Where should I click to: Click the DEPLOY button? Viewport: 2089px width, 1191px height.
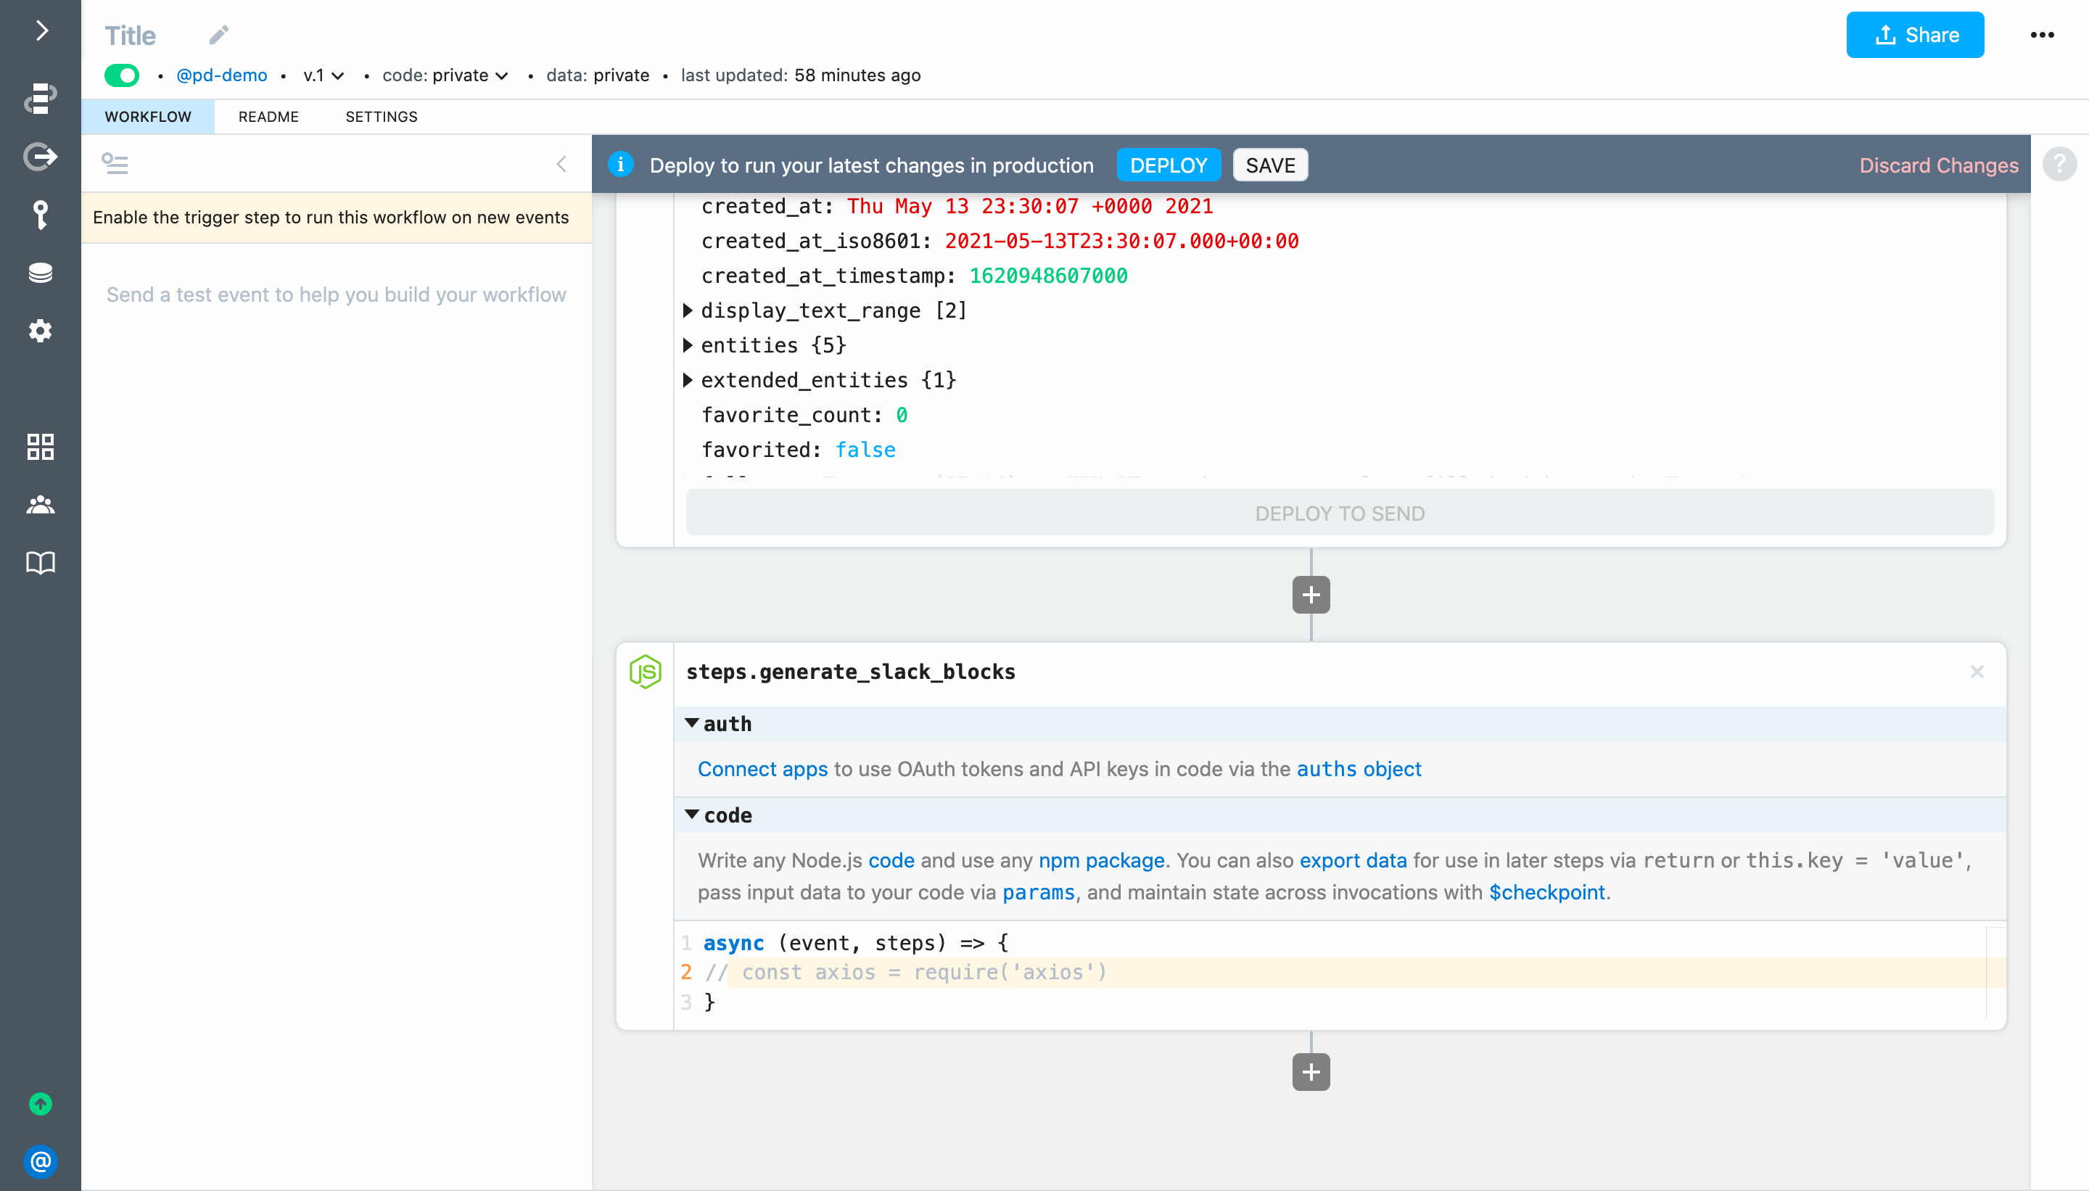1168,165
